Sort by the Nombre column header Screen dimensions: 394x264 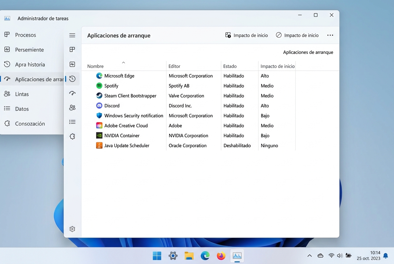[x=95, y=66]
